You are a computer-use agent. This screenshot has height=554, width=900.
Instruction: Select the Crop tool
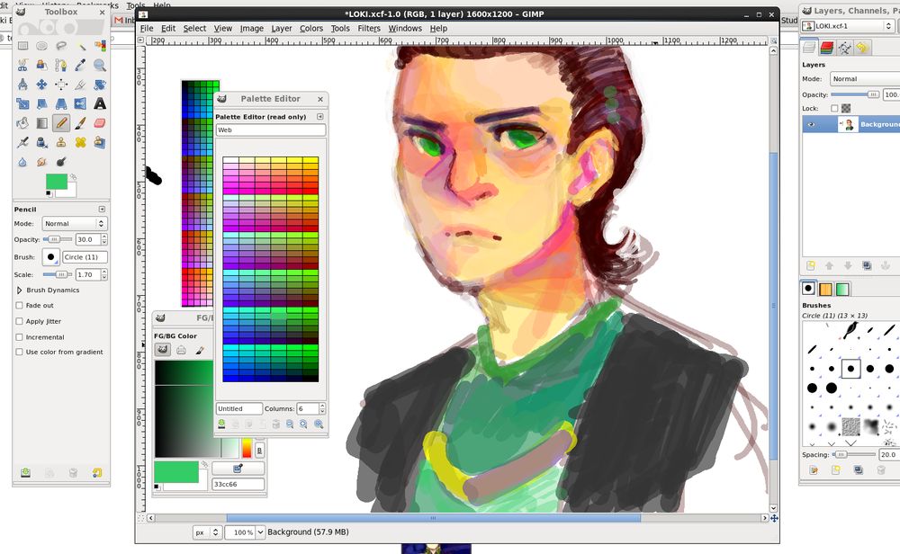coord(80,85)
